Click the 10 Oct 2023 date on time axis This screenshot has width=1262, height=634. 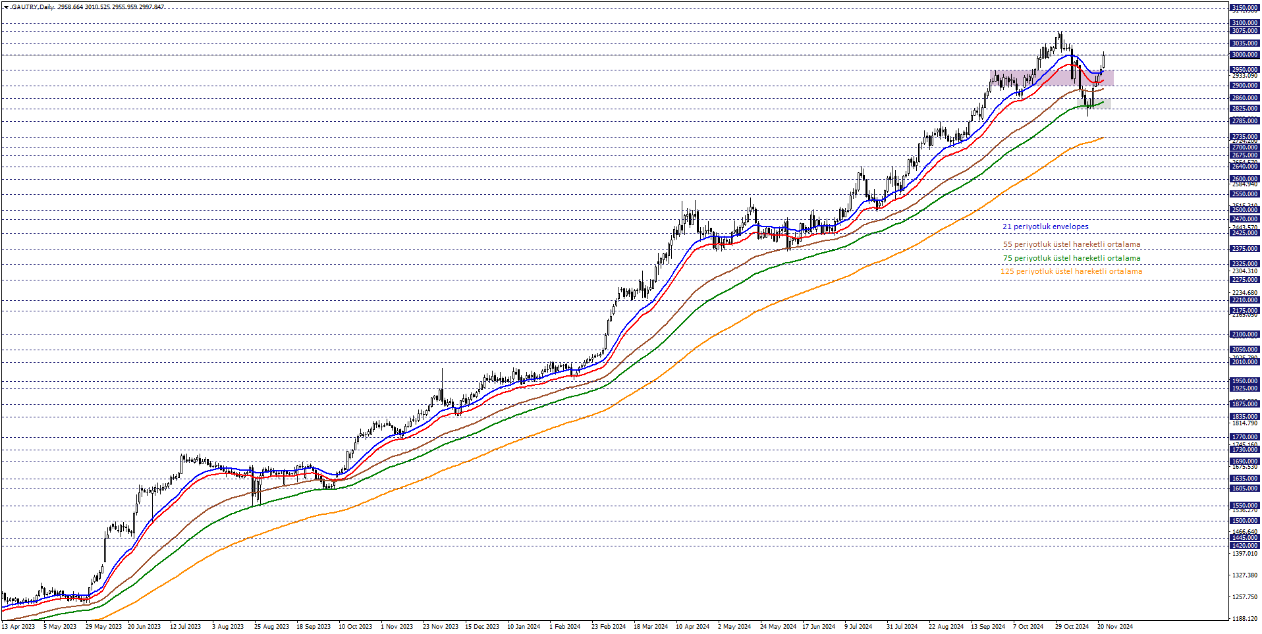355,627
